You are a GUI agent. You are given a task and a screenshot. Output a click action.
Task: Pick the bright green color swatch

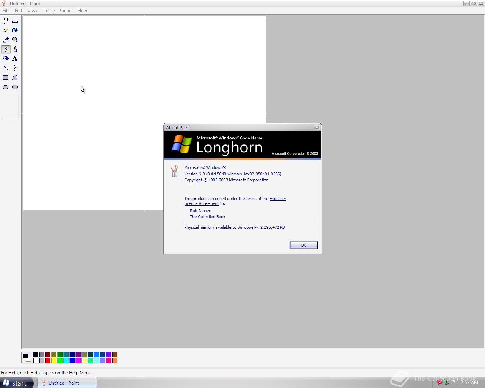pyautogui.click(x=60, y=361)
